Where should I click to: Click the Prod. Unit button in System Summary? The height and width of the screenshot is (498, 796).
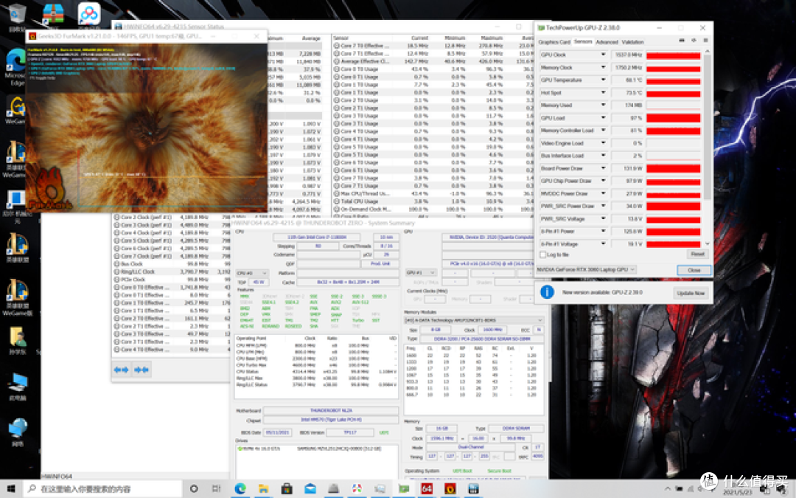click(x=380, y=263)
